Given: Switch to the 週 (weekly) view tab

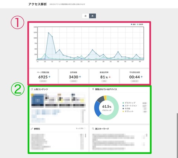Looking at the screenshot, I should [x=86, y=16].
